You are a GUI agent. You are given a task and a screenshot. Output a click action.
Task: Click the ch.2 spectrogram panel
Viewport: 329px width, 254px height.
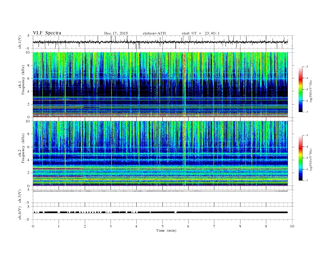tap(160, 153)
